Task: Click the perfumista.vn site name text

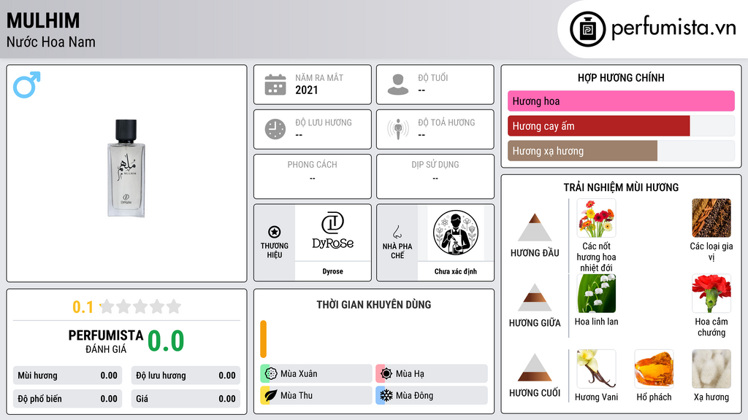Action: point(673,28)
